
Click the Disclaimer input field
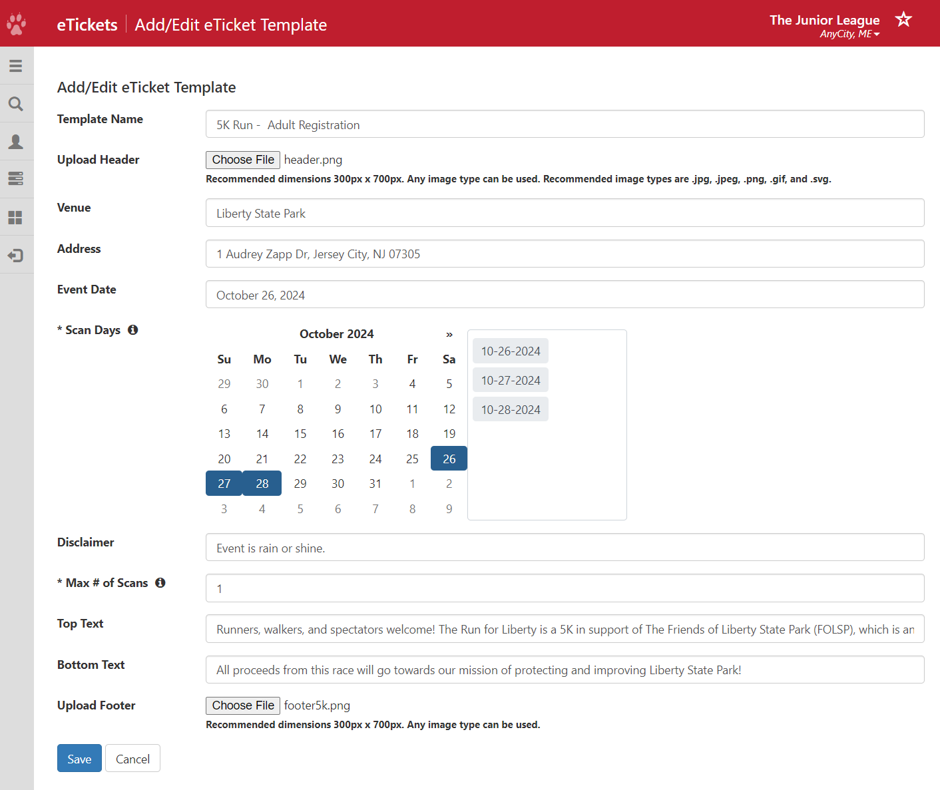(565, 548)
